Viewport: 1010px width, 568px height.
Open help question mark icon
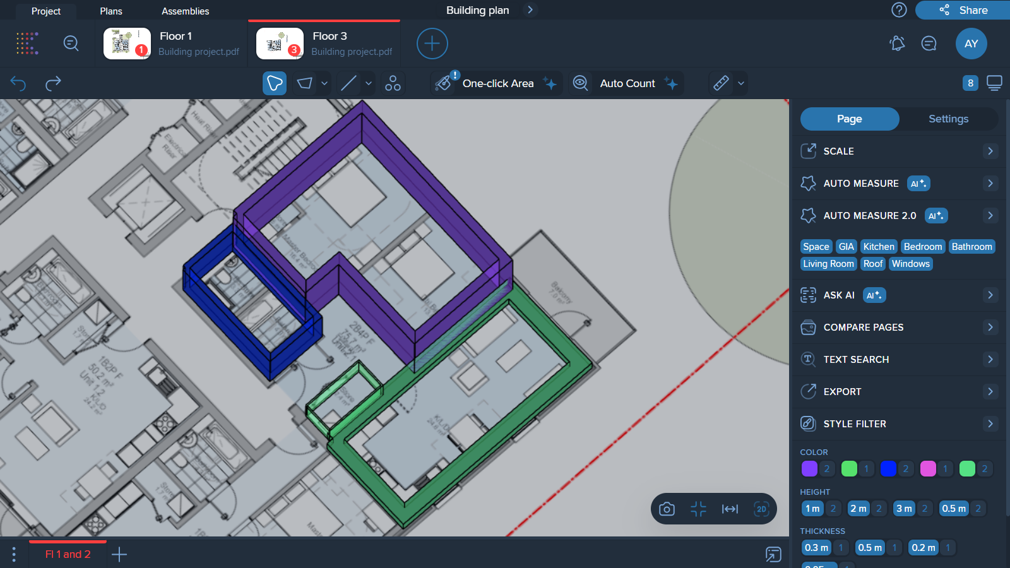[899, 10]
